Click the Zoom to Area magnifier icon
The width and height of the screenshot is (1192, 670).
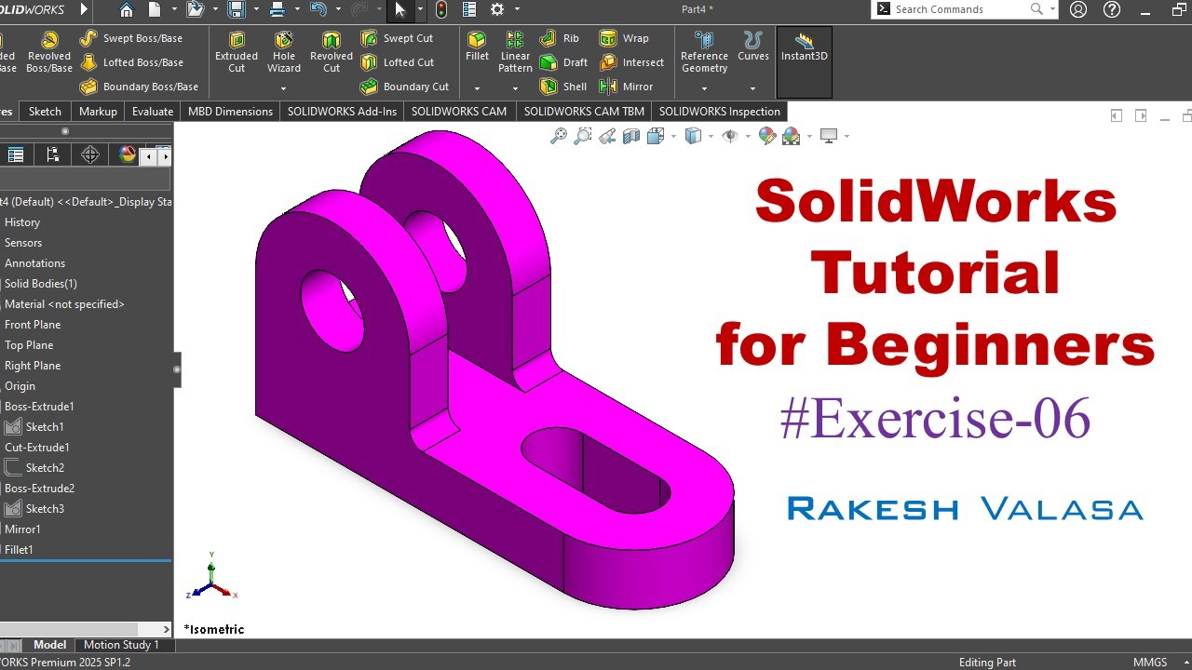(583, 136)
